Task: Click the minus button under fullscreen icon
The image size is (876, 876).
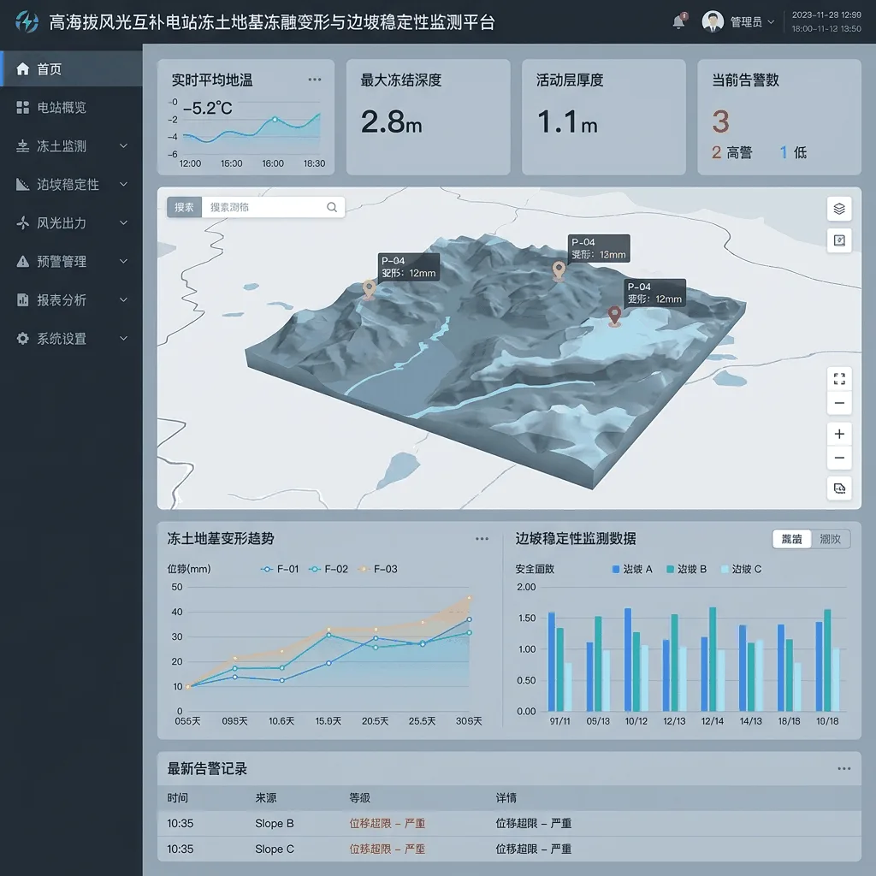Action: pyautogui.click(x=839, y=403)
